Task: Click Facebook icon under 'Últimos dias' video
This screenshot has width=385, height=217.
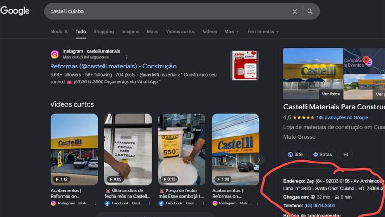Action: pos(107,203)
